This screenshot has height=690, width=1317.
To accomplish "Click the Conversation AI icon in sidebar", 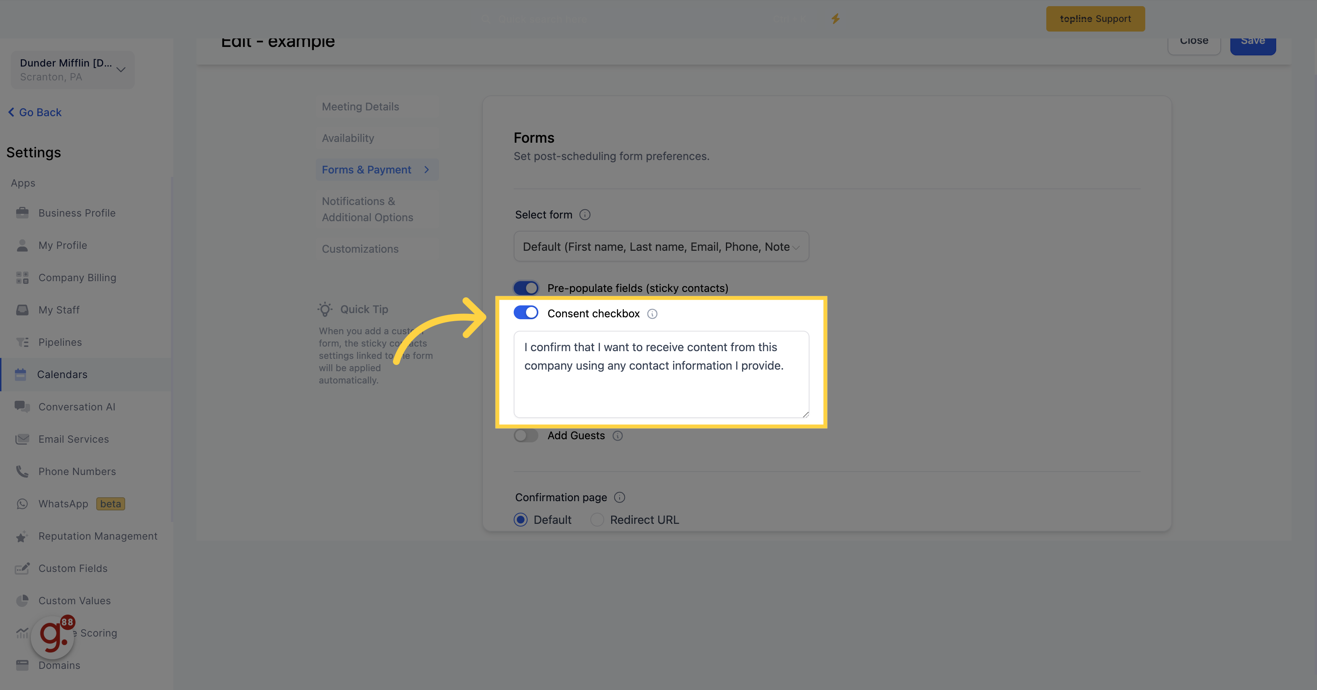I will click(x=21, y=406).
